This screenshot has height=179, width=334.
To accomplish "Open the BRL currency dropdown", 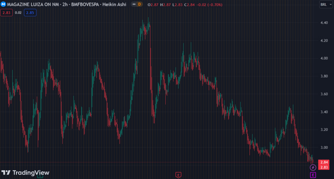I will click(x=326, y=5).
